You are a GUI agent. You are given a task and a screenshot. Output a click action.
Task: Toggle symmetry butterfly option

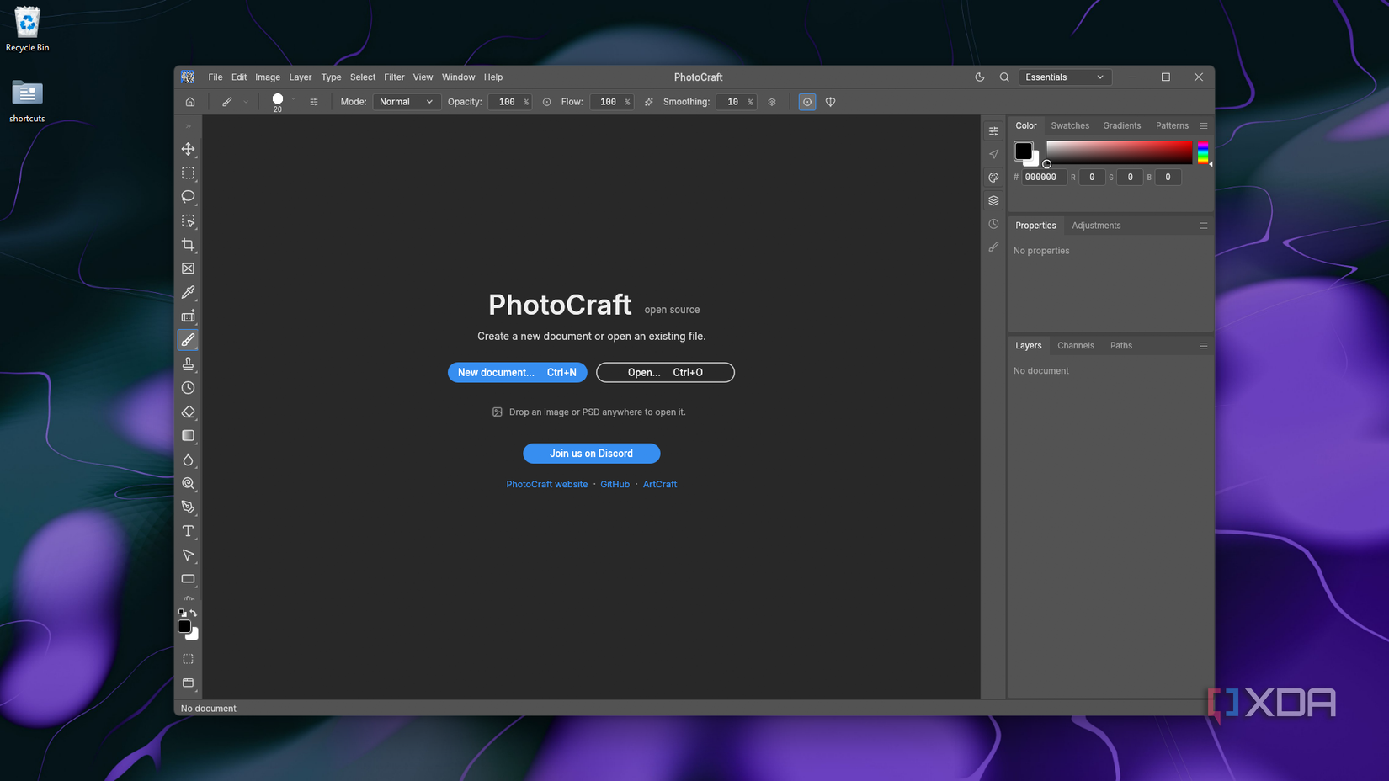[830, 102]
